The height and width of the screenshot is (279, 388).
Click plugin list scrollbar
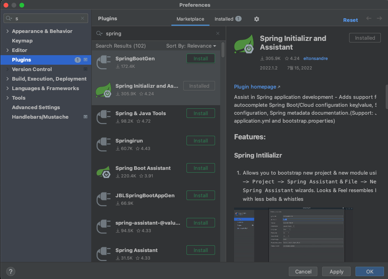[223, 50]
